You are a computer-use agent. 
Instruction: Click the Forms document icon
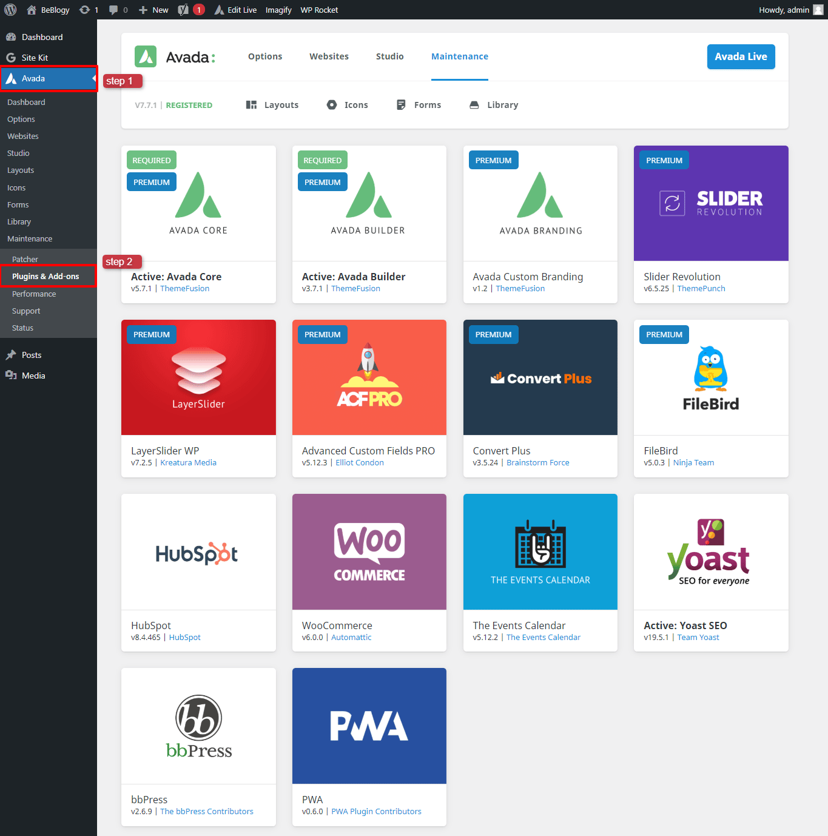click(x=401, y=105)
